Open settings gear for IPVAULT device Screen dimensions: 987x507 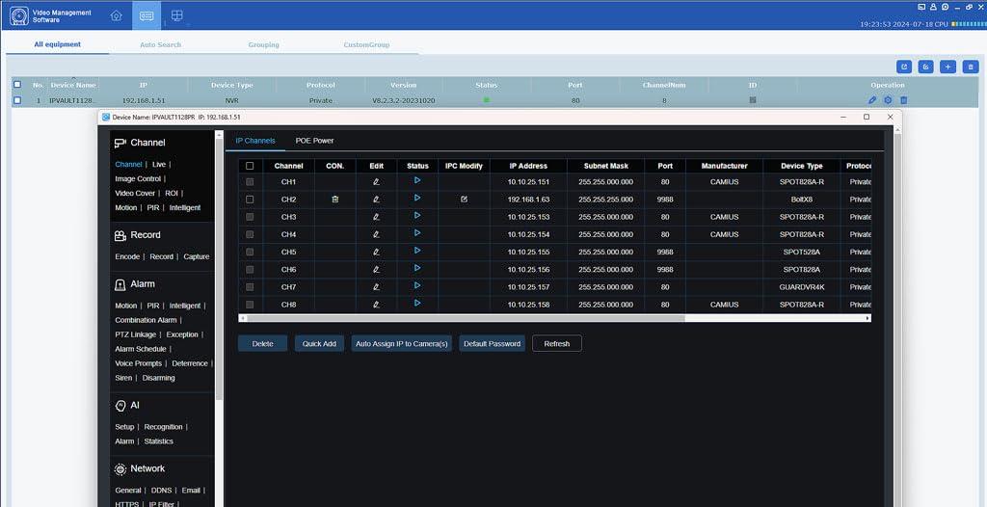point(888,100)
